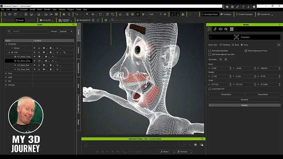Image resolution: width=283 pixels, height=159 pixels.
Task: Click the title bar download arrow icon
Action: click(x=249, y=7)
